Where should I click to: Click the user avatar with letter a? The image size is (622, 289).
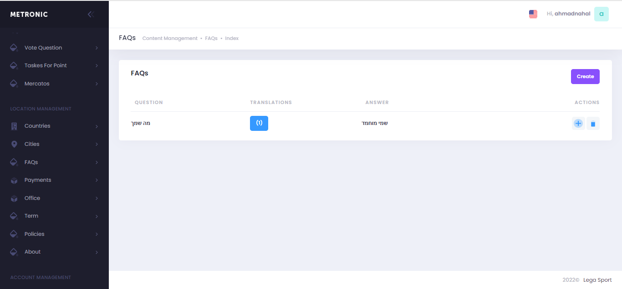(601, 14)
